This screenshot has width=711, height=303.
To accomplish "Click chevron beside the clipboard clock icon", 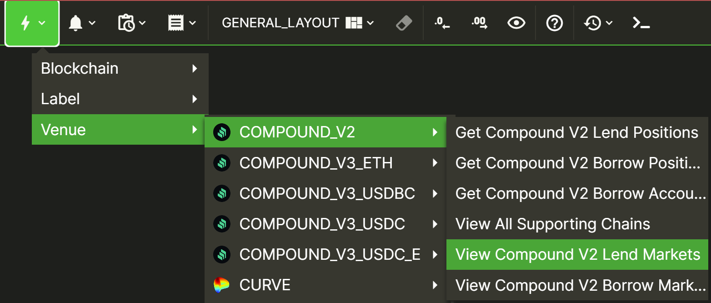I will tap(142, 23).
